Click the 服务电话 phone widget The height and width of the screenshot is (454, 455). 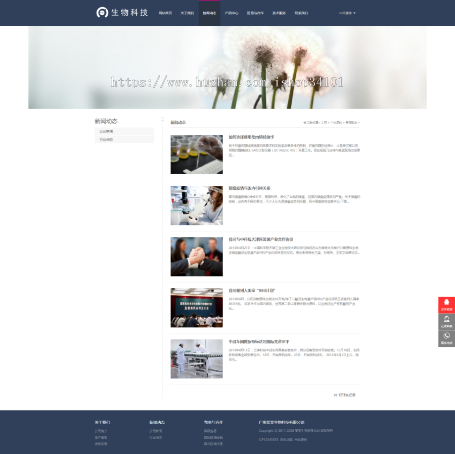tap(446, 338)
